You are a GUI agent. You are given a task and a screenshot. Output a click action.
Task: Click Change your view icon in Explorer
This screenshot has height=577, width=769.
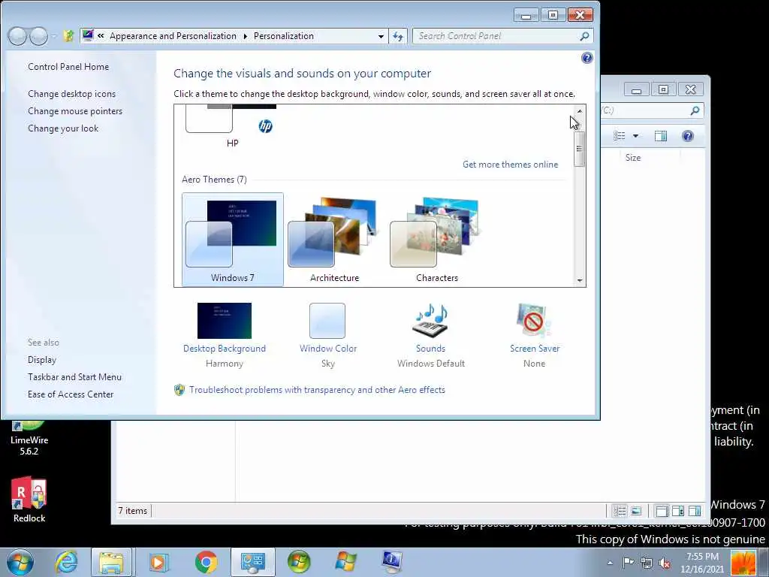pyautogui.click(x=620, y=136)
